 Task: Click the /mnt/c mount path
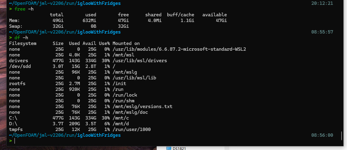121,118
